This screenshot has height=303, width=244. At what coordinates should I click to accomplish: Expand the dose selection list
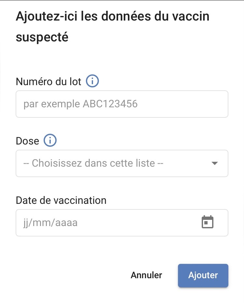(x=122, y=163)
